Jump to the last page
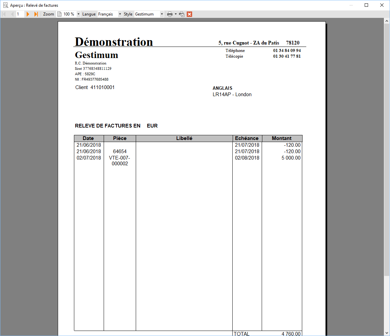The image size is (390, 336). [36, 14]
